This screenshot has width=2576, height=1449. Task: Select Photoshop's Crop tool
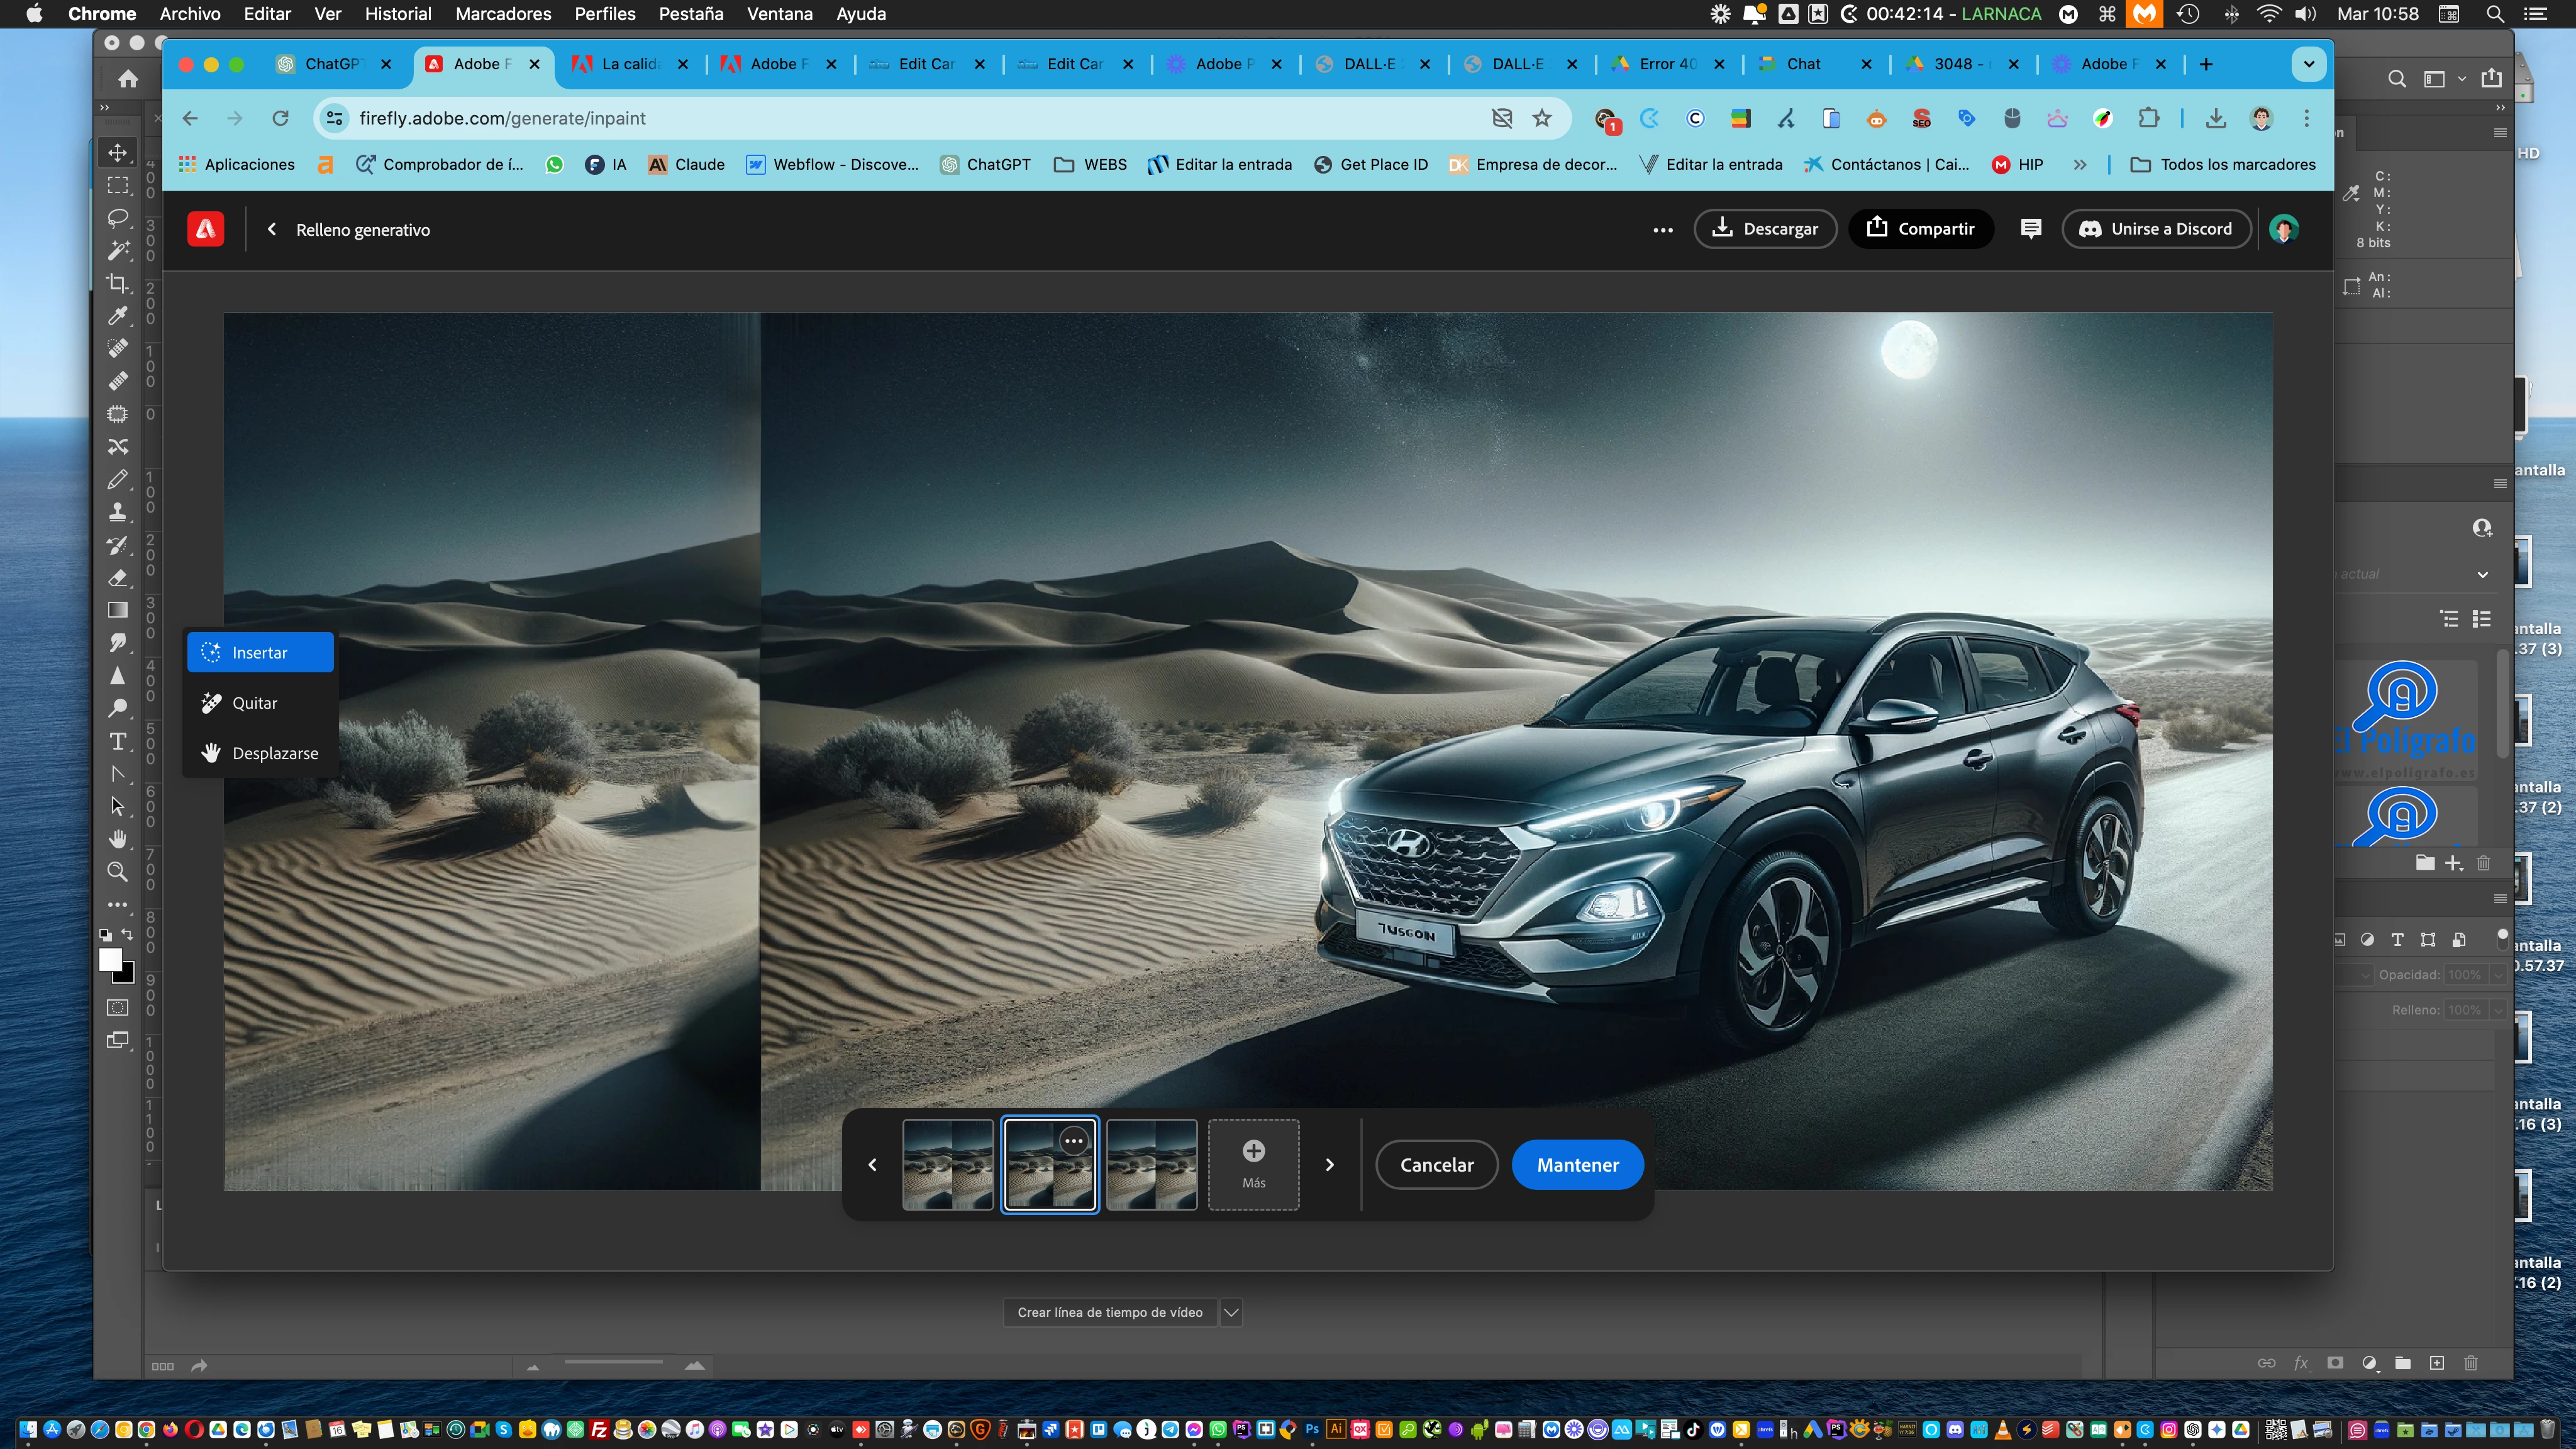tap(118, 283)
